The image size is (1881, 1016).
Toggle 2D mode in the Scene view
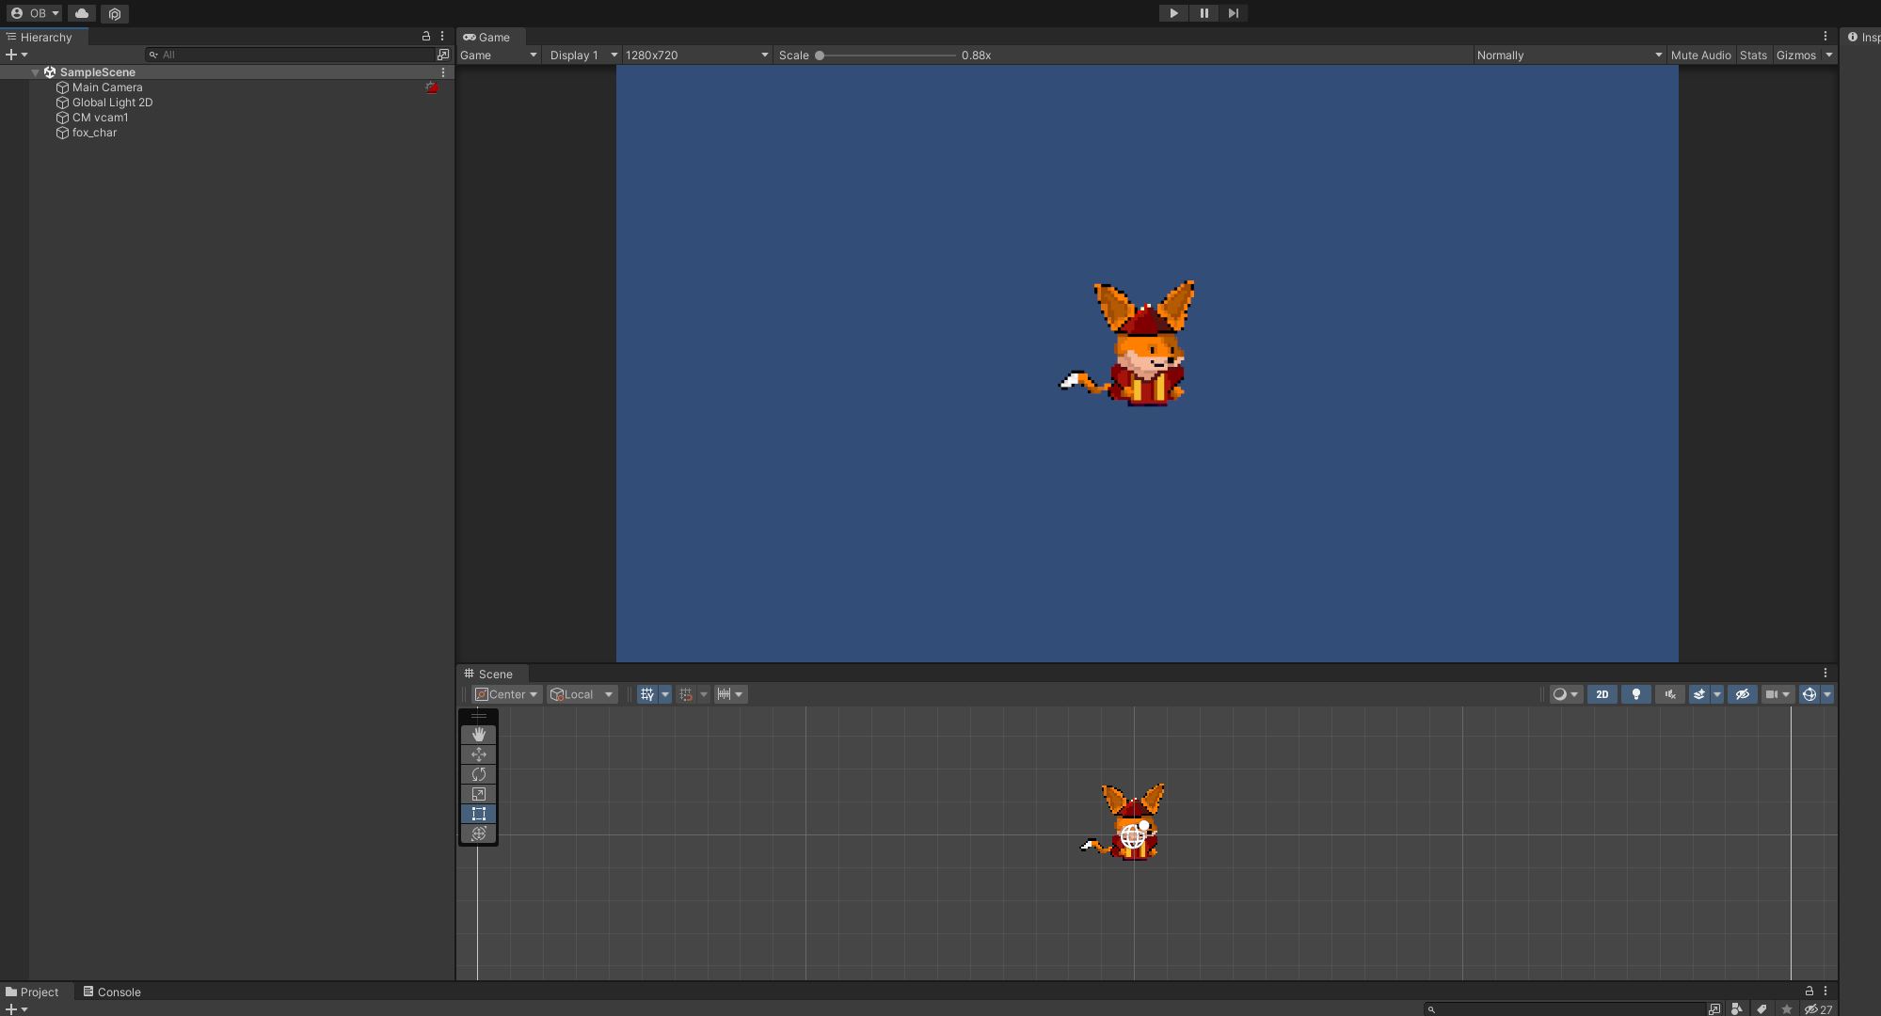click(1602, 694)
